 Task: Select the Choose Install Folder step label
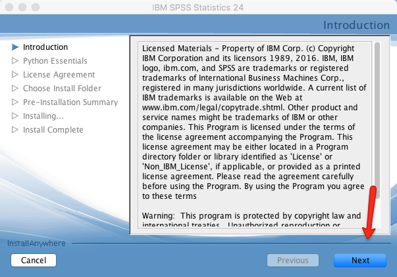click(62, 89)
